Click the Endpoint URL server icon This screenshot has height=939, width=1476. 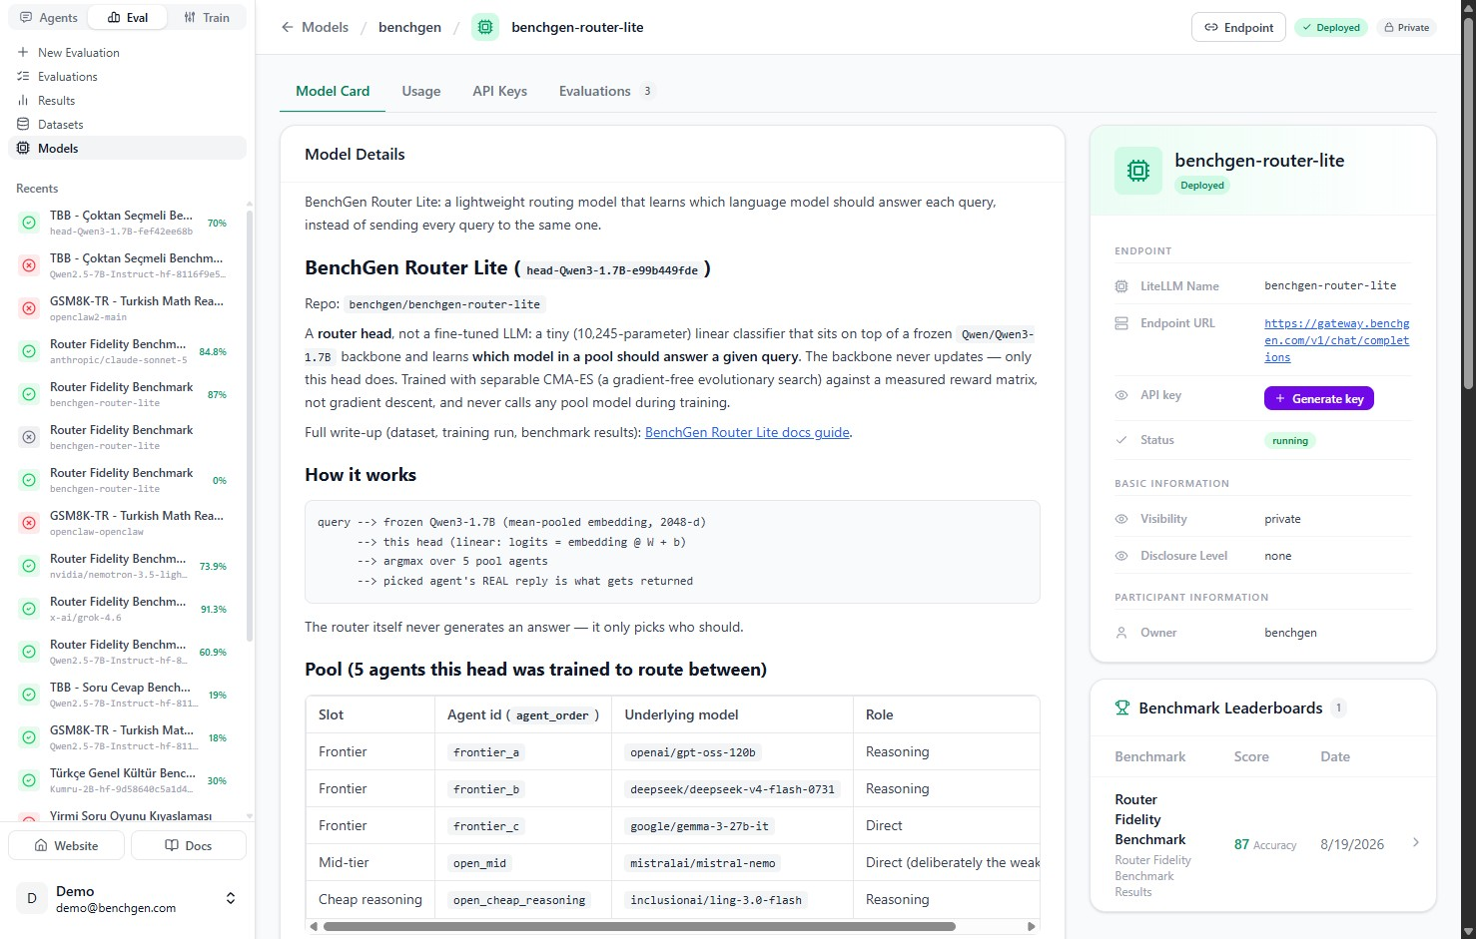[1121, 323]
